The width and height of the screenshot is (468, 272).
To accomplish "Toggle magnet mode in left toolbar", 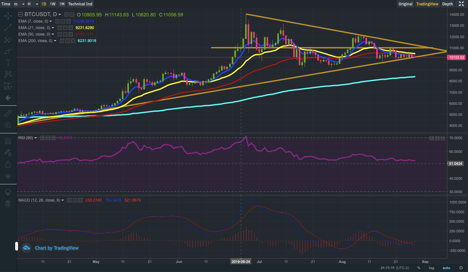I will coord(8,141).
